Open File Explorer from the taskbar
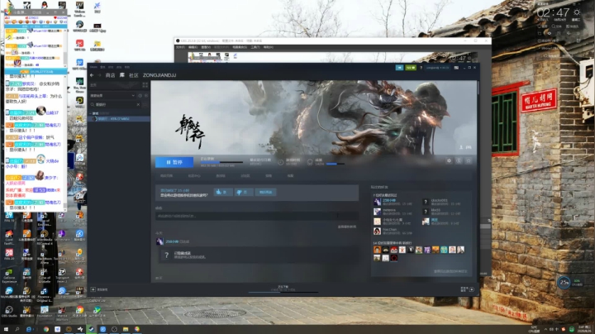 (126, 329)
